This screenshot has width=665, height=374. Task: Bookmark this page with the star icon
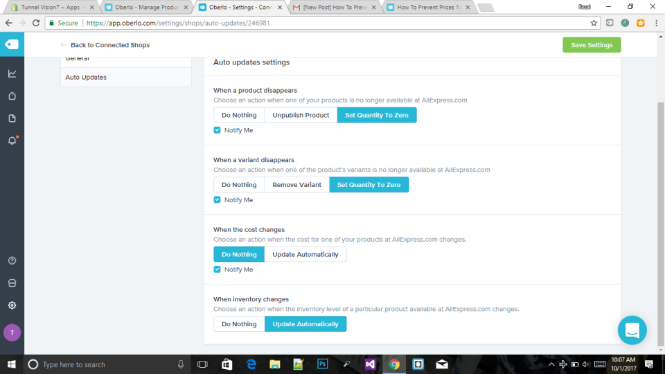[x=594, y=23]
